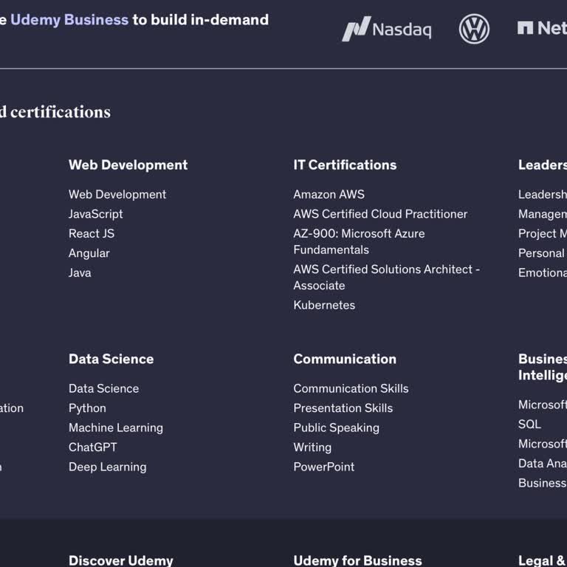Screen dimensions: 567x567
Task: Select Presentation Skills link
Action: pyautogui.click(x=343, y=408)
